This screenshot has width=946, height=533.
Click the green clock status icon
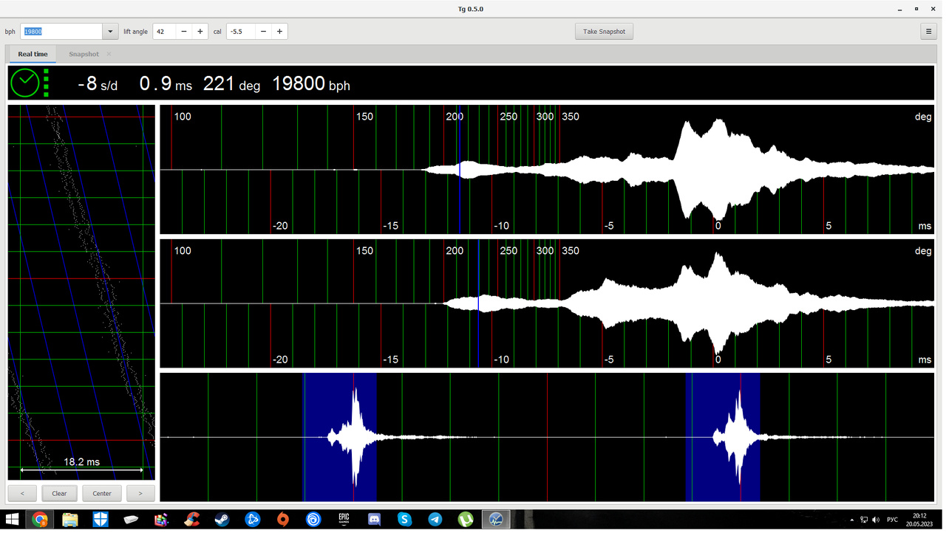point(25,83)
